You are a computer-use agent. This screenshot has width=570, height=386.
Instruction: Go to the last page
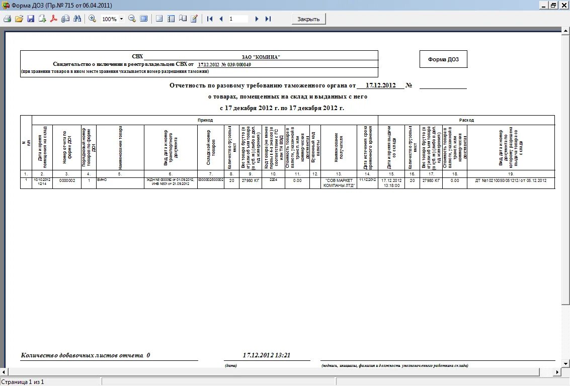pyautogui.click(x=268, y=19)
